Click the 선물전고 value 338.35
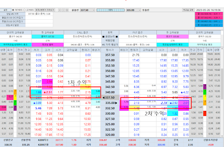The image size is (224, 147). (8, 145)
